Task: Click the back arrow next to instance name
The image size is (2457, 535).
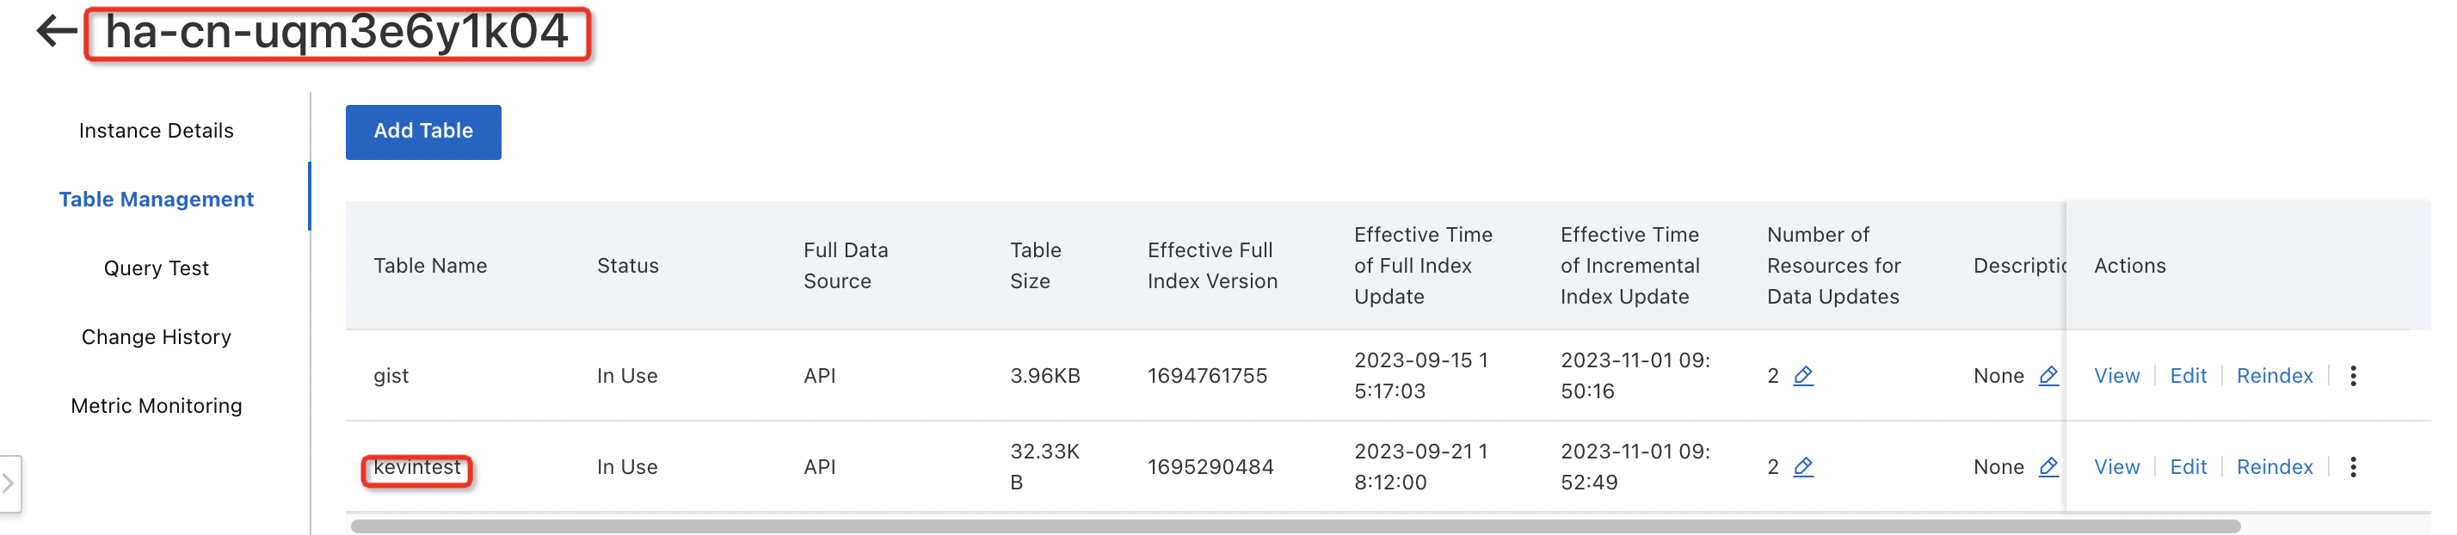Action: 55,32
